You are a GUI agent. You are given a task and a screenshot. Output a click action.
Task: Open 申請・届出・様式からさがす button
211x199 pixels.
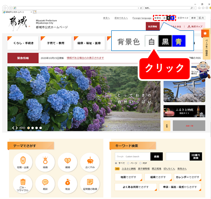coord(180,187)
